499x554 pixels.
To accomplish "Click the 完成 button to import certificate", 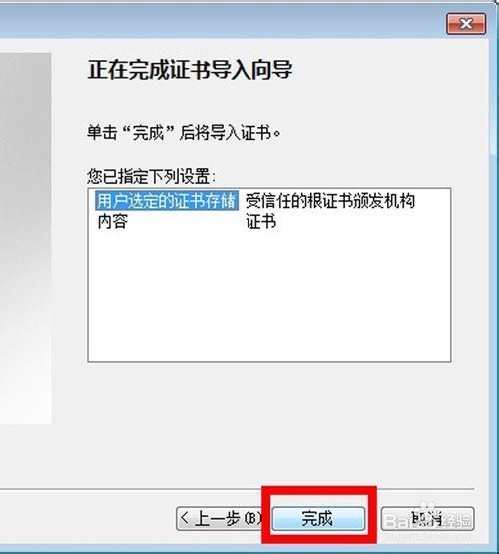I will 318,518.
